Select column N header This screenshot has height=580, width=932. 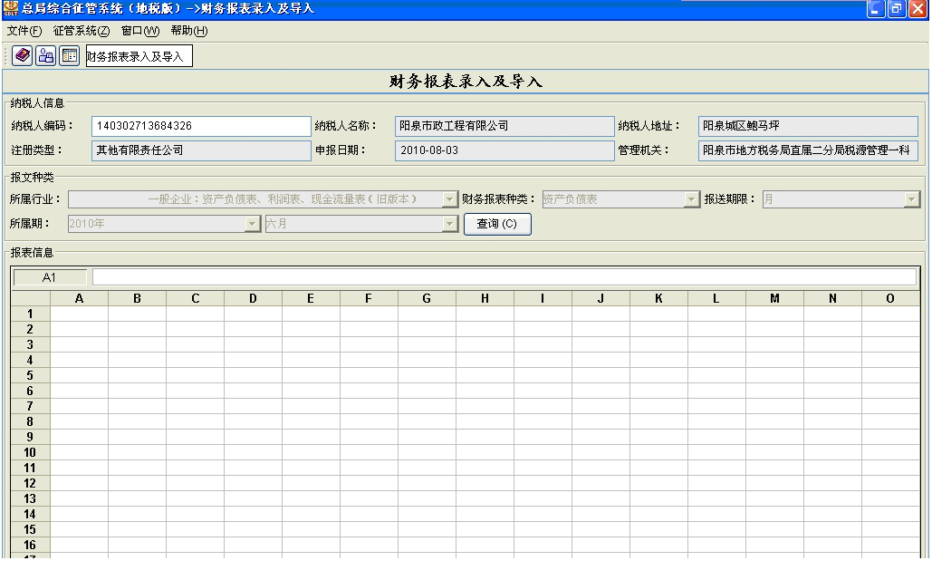832,298
